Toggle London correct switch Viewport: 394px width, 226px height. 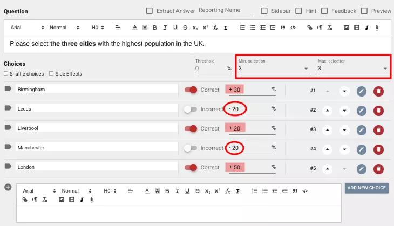click(191, 168)
